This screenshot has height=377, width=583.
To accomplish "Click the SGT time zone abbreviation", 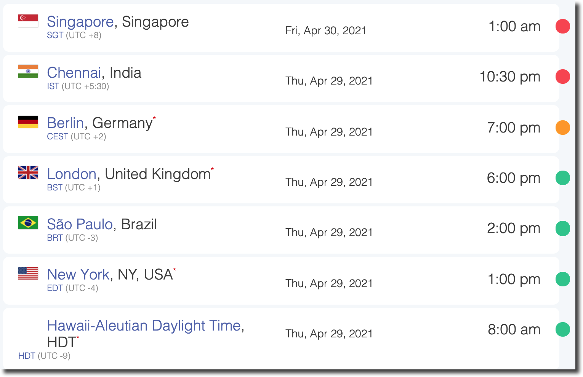I will point(55,35).
